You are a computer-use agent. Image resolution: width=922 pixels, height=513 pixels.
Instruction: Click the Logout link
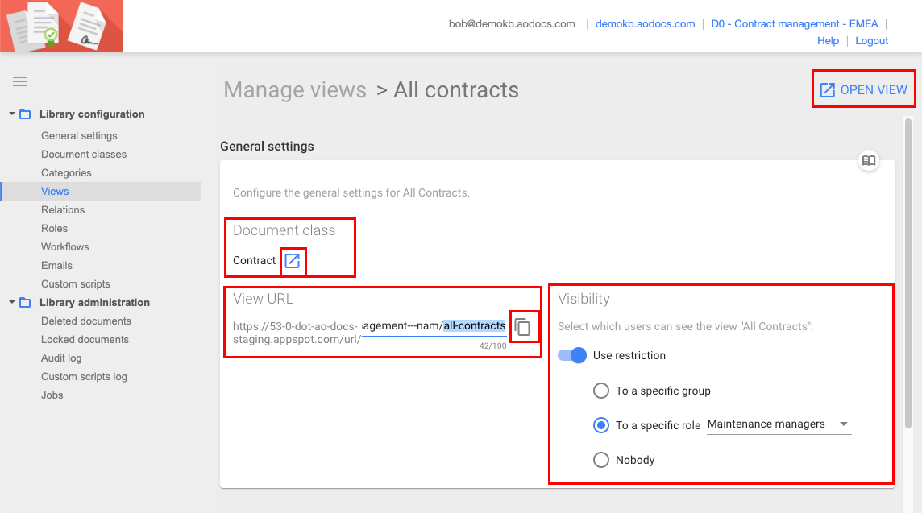pos(871,41)
